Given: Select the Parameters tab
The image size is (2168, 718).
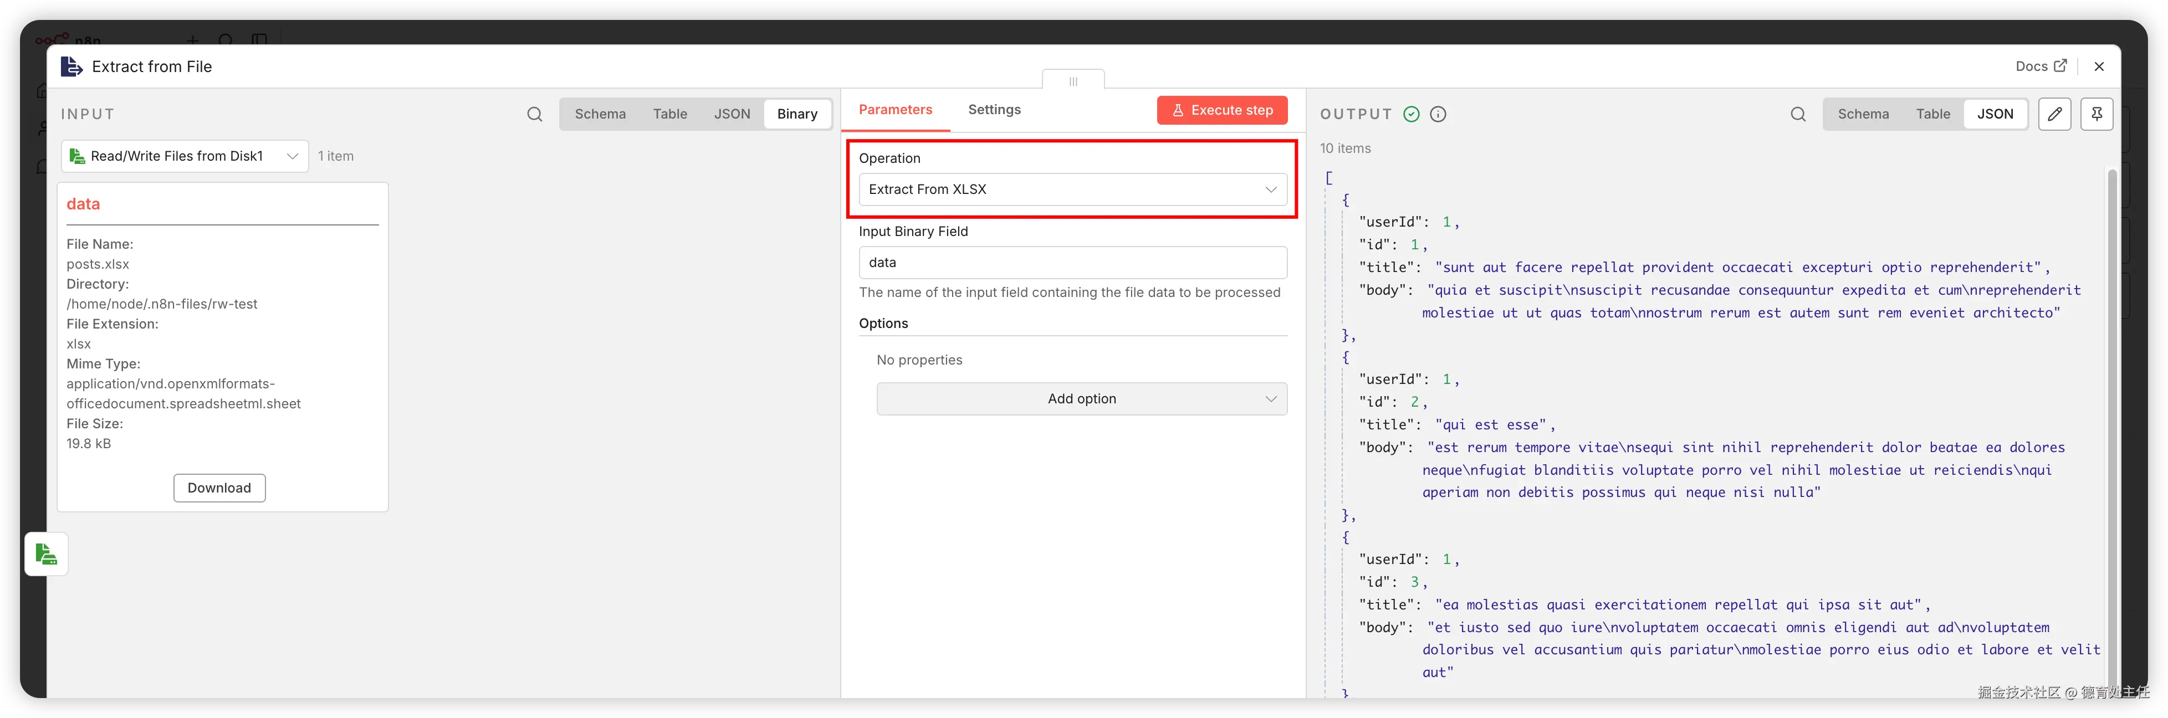Looking at the screenshot, I should point(894,110).
